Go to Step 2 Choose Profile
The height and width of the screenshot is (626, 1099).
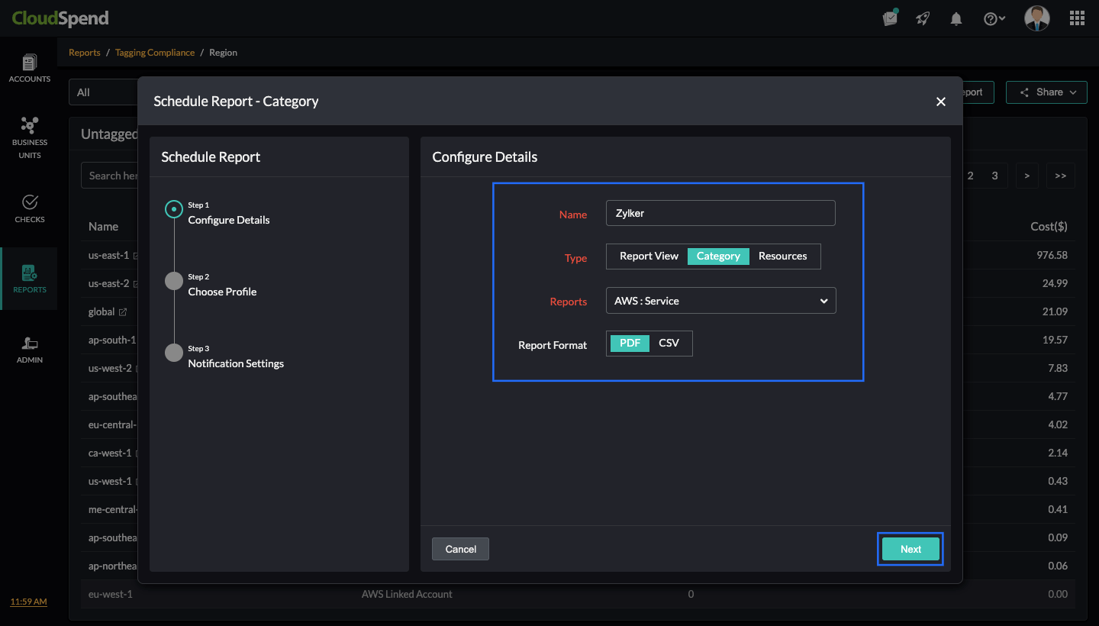coord(221,292)
